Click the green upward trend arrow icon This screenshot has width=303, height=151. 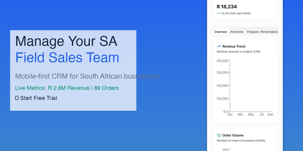point(218,13)
